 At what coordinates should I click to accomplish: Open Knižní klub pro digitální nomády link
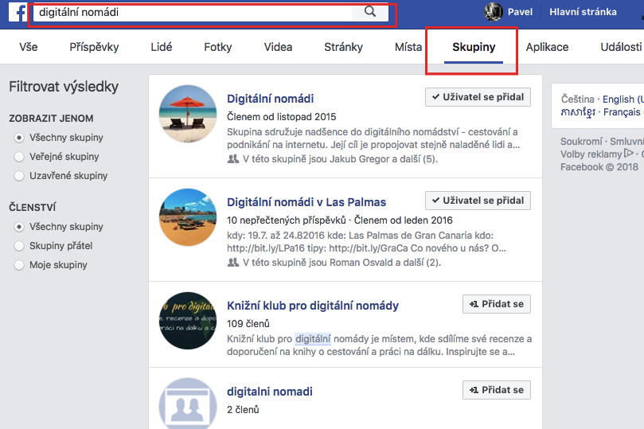313,306
